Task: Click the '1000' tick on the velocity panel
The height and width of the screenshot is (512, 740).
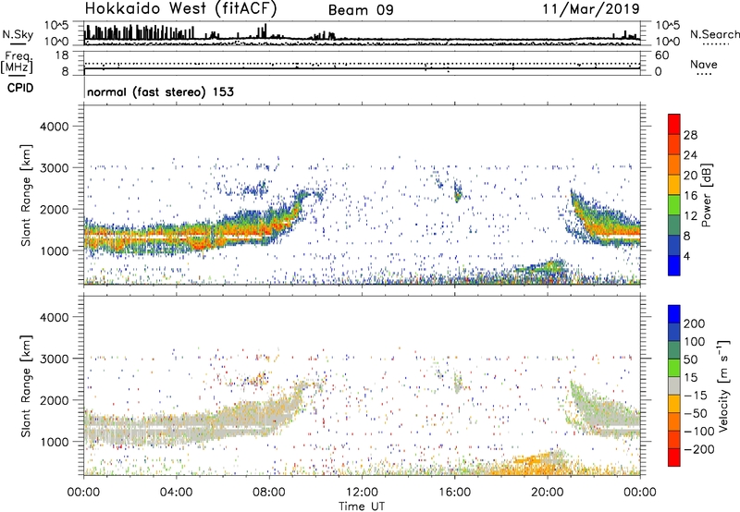Action: [x=55, y=442]
